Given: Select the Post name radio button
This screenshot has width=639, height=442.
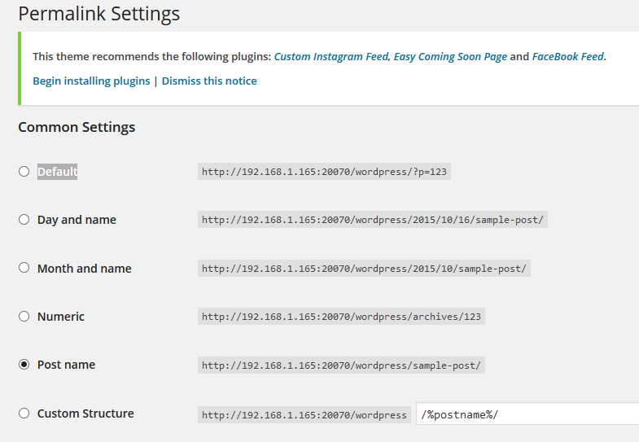Looking at the screenshot, I should pyautogui.click(x=24, y=364).
